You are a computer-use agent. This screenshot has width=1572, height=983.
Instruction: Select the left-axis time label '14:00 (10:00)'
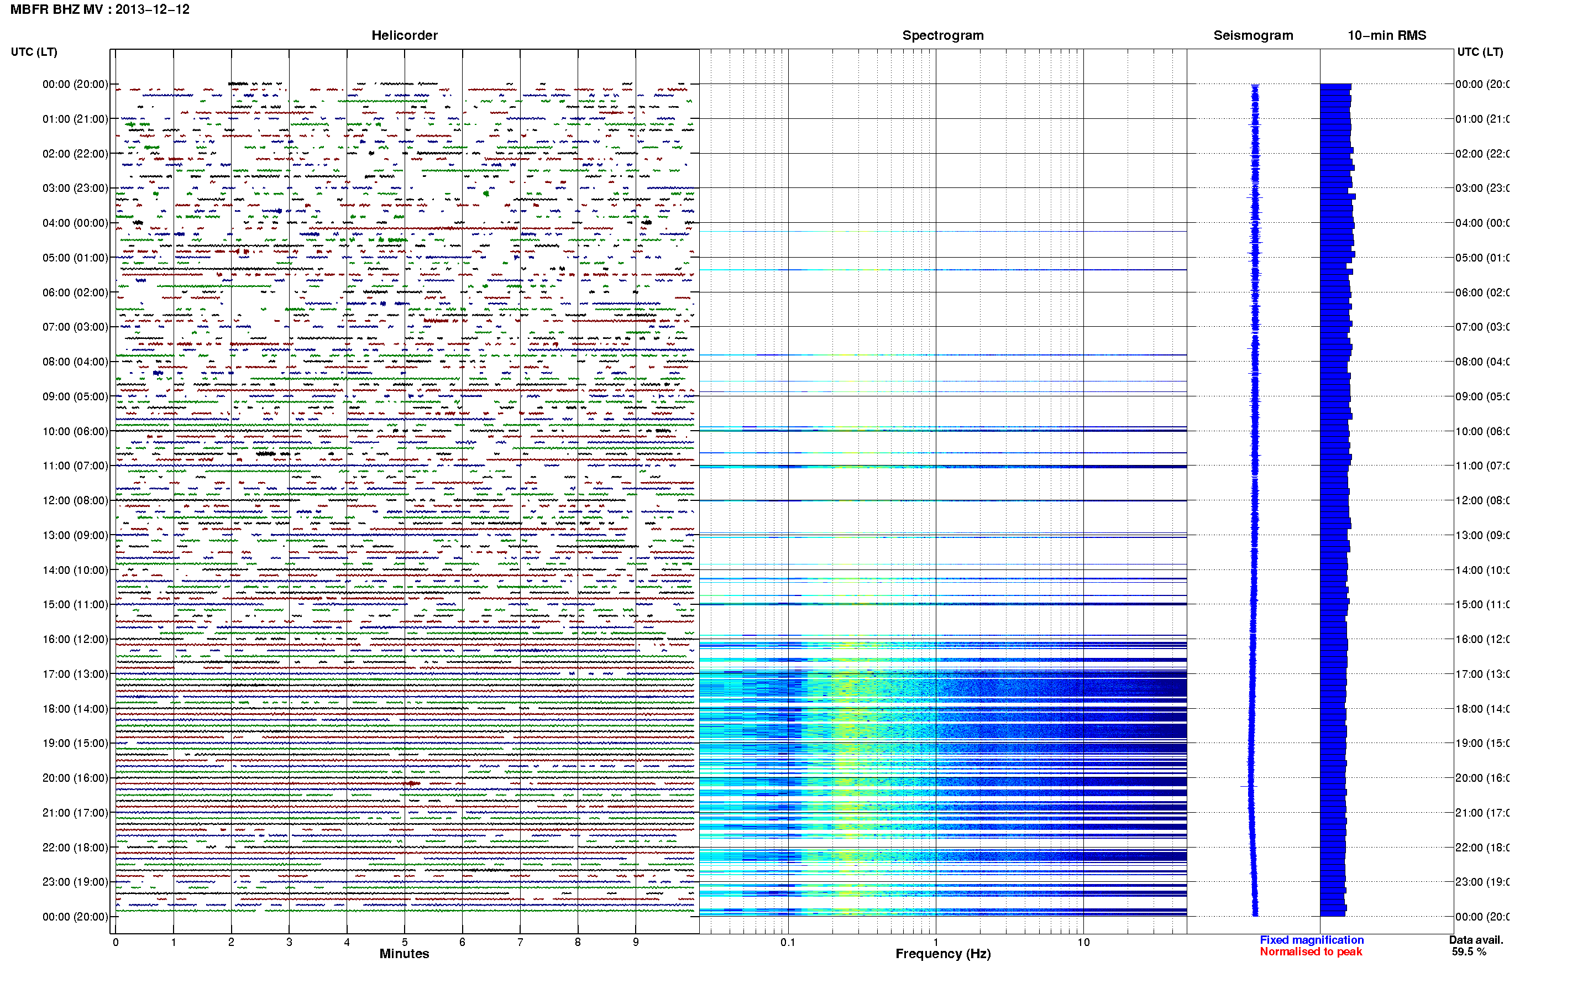[x=75, y=570]
